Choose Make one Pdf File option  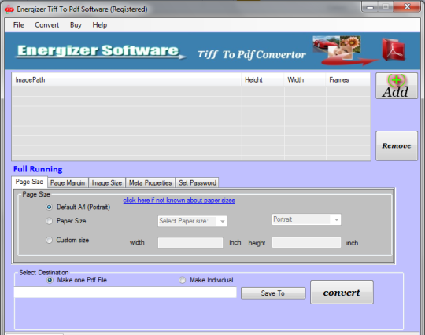[x=50, y=280]
